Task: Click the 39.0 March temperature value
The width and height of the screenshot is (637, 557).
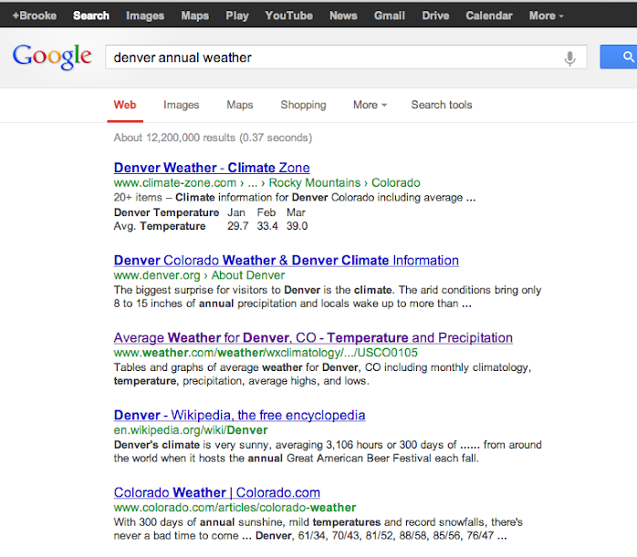Action: [297, 226]
